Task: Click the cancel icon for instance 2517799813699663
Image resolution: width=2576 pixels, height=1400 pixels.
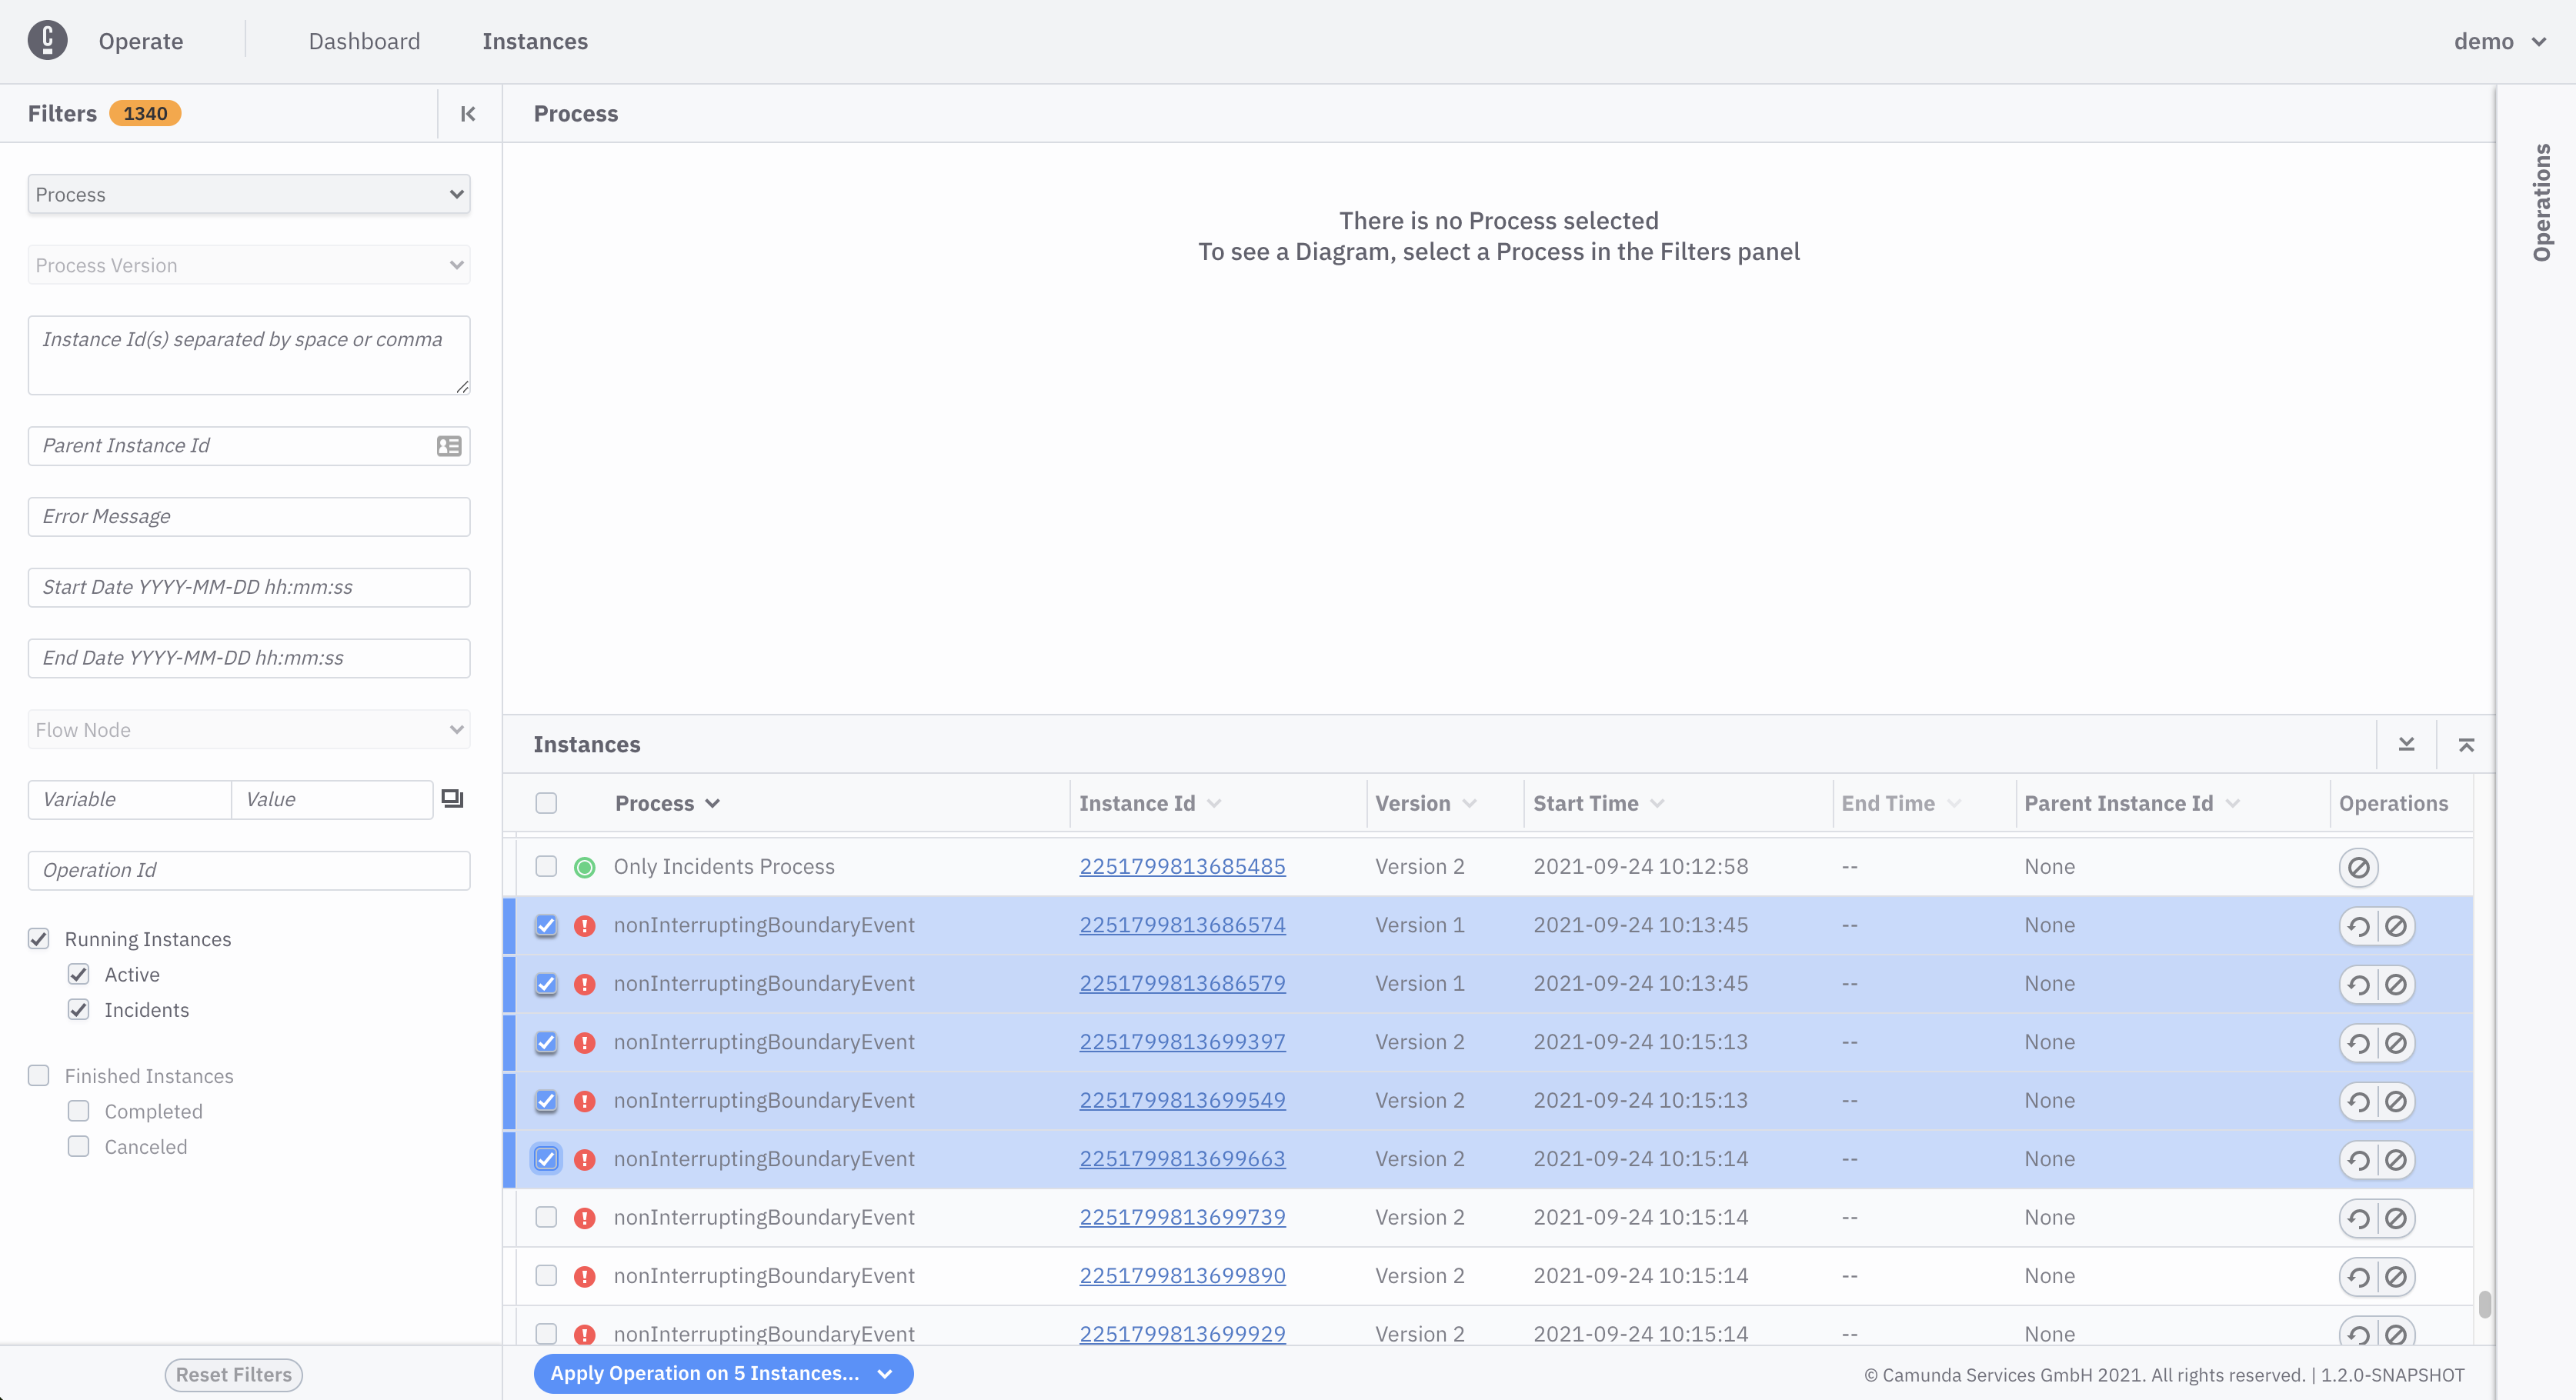Action: click(x=2397, y=1157)
